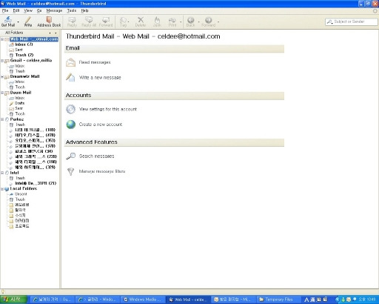The width and height of the screenshot is (379, 304).
Task: Collapse the Local Folders tree
Action: click(2, 189)
